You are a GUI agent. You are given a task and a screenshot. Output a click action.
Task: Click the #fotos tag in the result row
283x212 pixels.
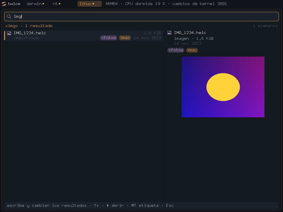(109, 38)
